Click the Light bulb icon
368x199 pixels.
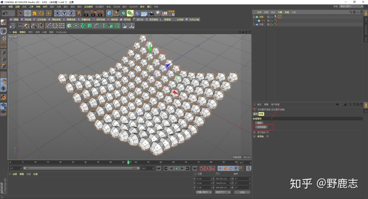pos(158,13)
